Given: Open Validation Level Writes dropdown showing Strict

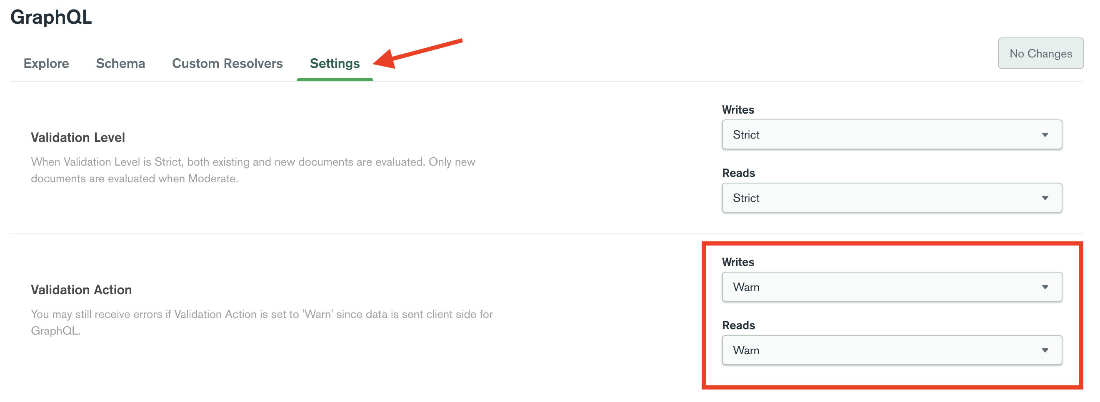Looking at the screenshot, I should [892, 135].
